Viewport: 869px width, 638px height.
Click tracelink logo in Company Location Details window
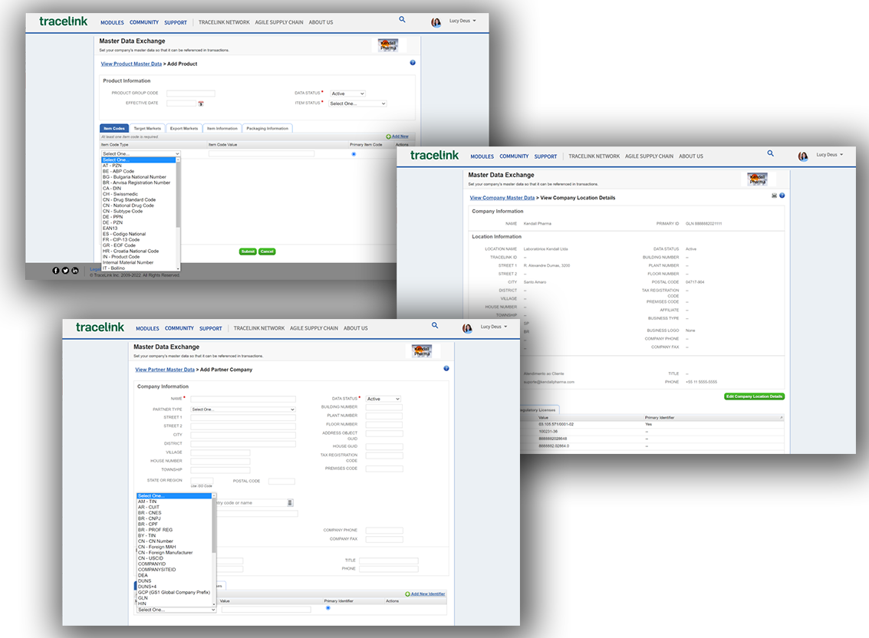point(434,155)
